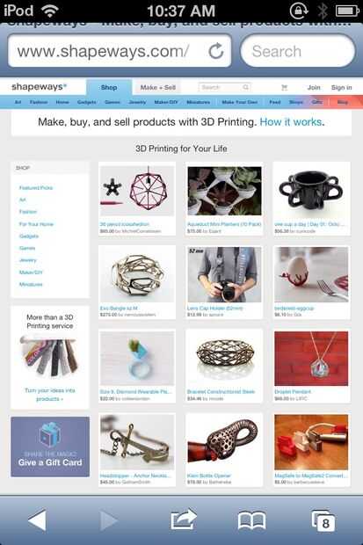Tap the Sign in link
363x545 pixels.
coord(341,87)
